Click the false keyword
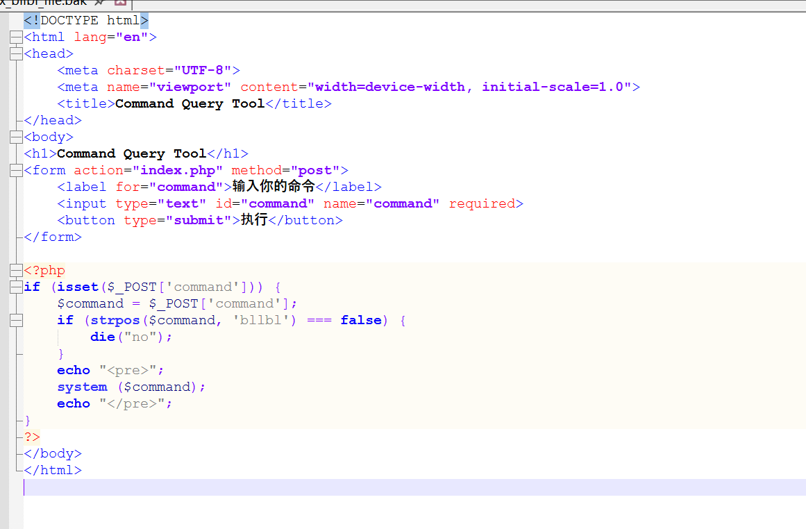The image size is (806, 529). [361, 320]
